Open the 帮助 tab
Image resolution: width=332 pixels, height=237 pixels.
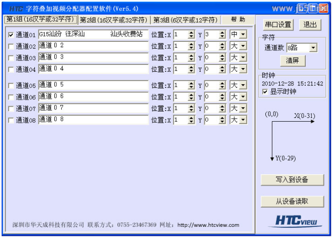pos(238,20)
